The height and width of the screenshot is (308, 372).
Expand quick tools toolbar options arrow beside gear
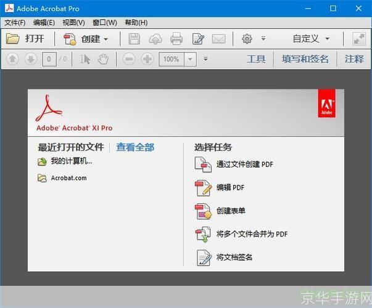[x=263, y=38]
